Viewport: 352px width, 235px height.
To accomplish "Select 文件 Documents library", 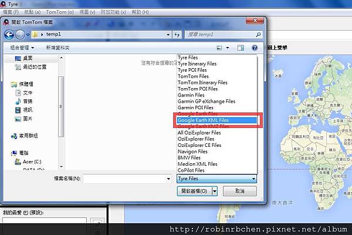I will [x=24, y=93].
